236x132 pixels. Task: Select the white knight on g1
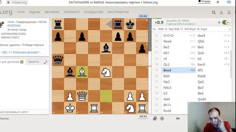[130, 108]
